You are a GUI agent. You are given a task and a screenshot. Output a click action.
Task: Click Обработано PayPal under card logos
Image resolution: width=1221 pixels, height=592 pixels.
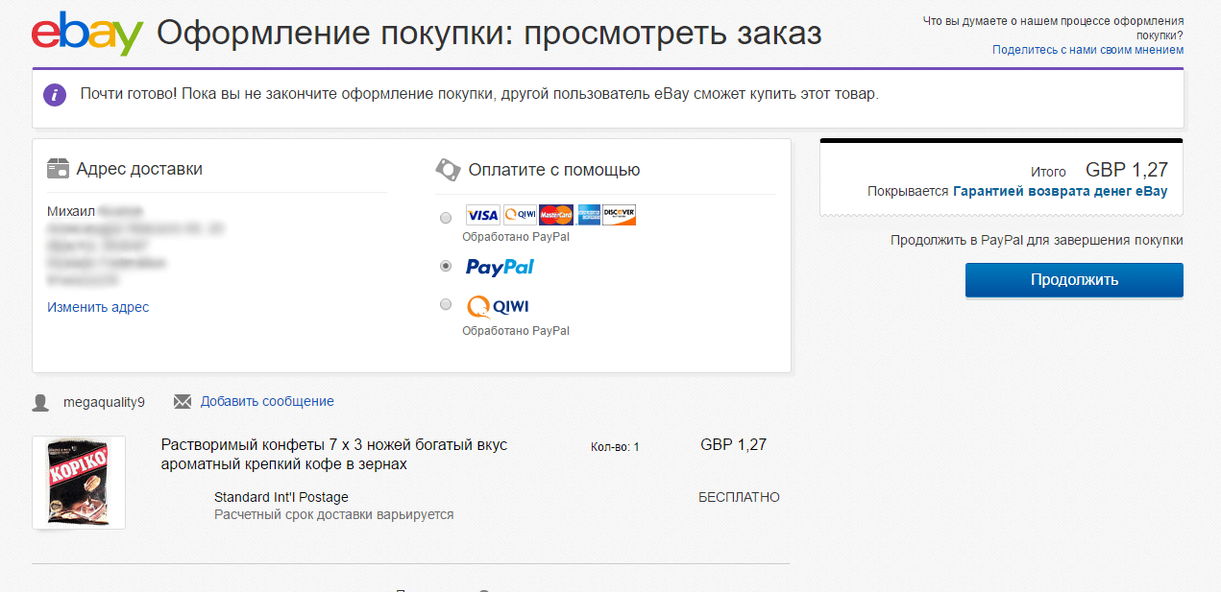pos(516,236)
